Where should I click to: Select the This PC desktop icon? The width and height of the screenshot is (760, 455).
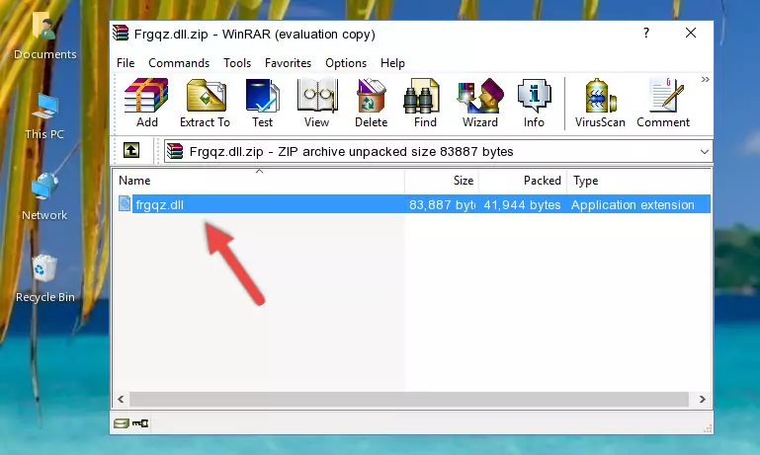[x=44, y=116]
